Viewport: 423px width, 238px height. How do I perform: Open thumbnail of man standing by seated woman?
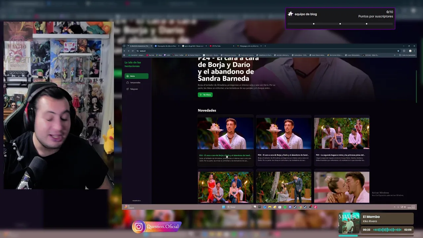284,187
